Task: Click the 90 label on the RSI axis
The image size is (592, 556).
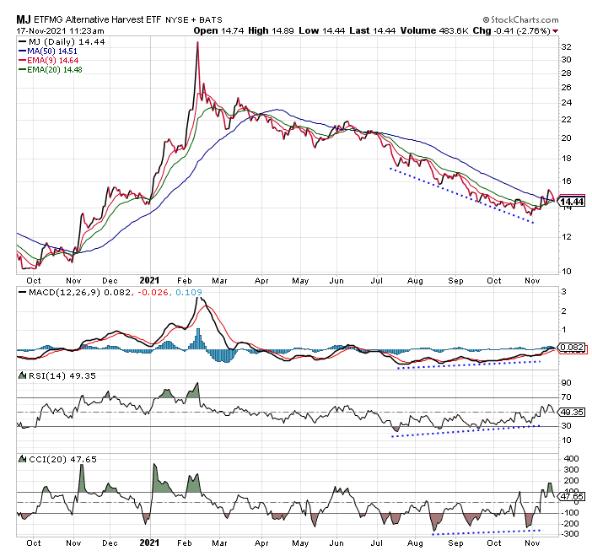Action: click(x=567, y=383)
